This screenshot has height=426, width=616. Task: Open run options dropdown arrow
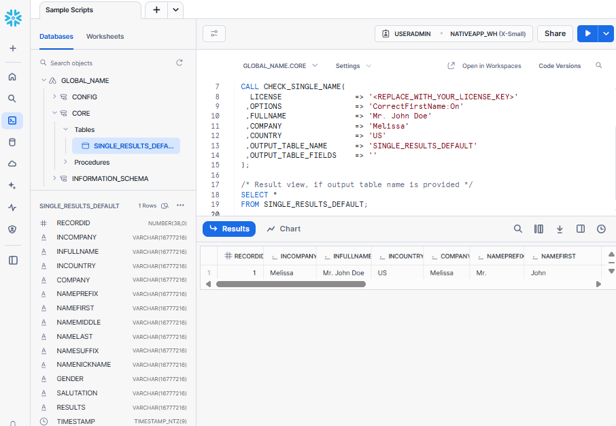pyautogui.click(x=606, y=33)
